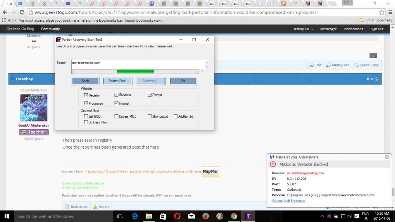Select Farbar Recovery Scan Tool taskbar icon
Image resolution: width=395 pixels, height=222 pixels.
(x=248, y=216)
